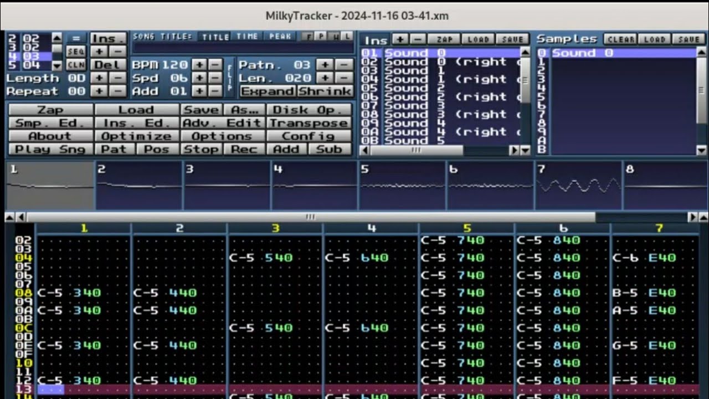Toggle the P option button
This screenshot has height=399, width=709.
pyautogui.click(x=320, y=37)
